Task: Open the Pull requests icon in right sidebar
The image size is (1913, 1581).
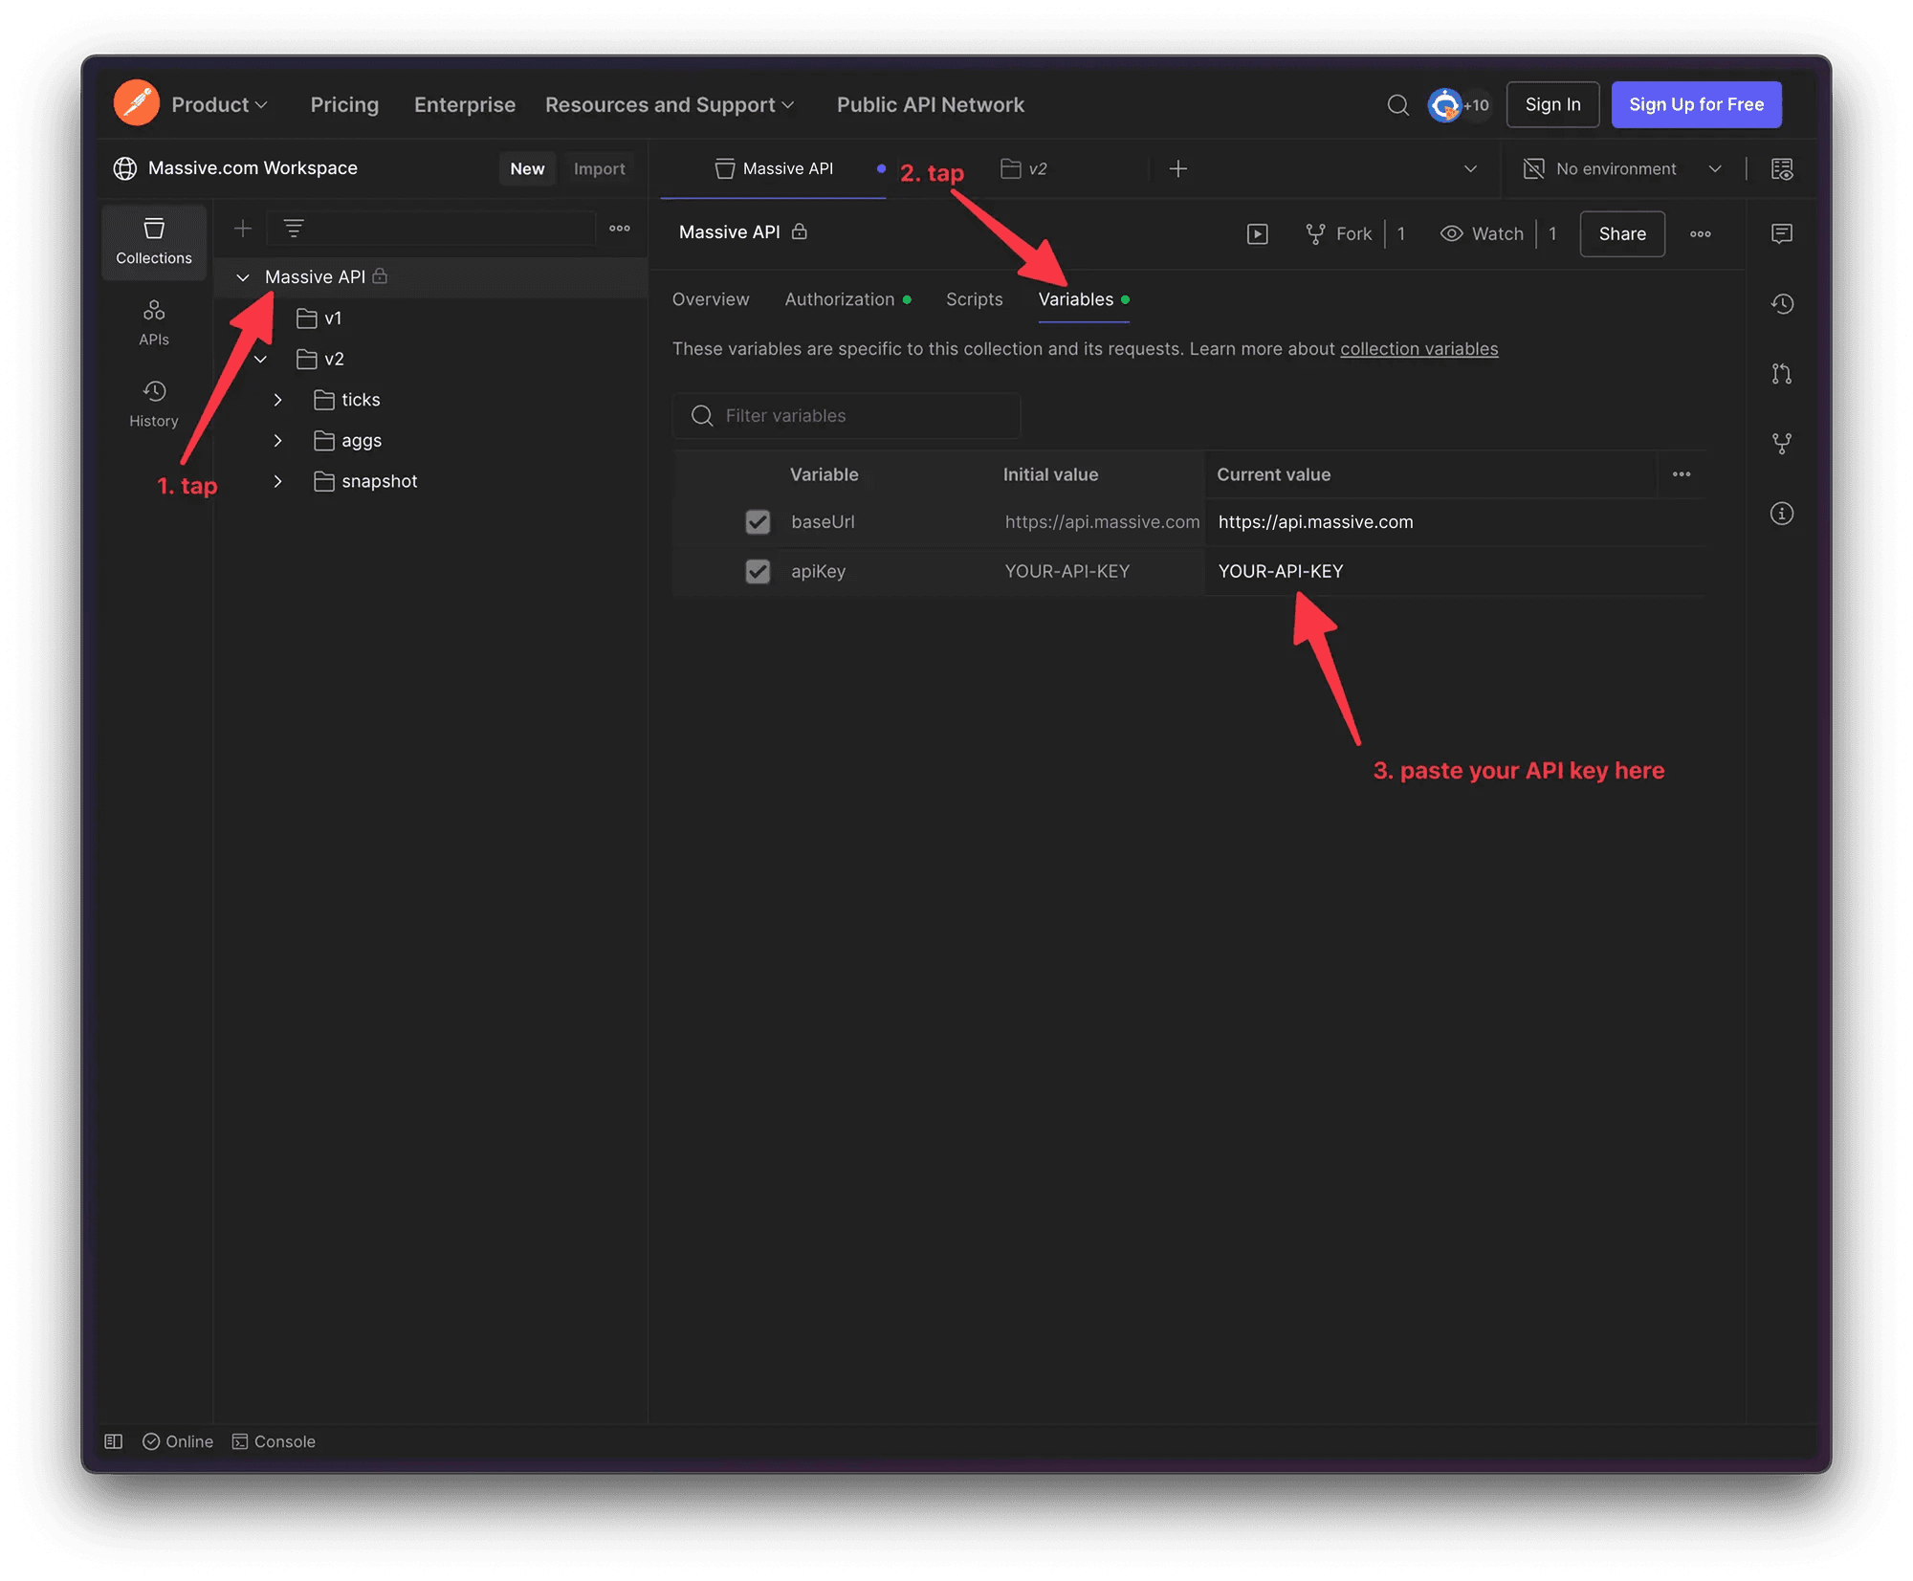Action: pyautogui.click(x=1781, y=373)
